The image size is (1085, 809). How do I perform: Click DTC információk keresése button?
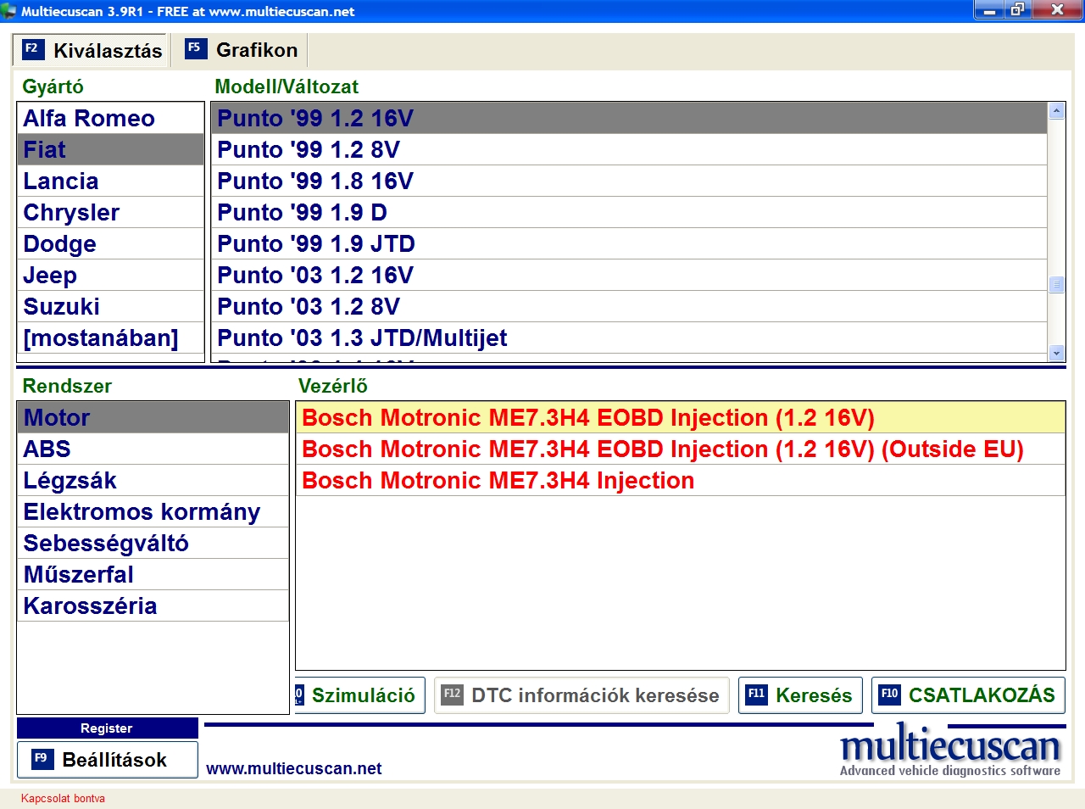581,695
